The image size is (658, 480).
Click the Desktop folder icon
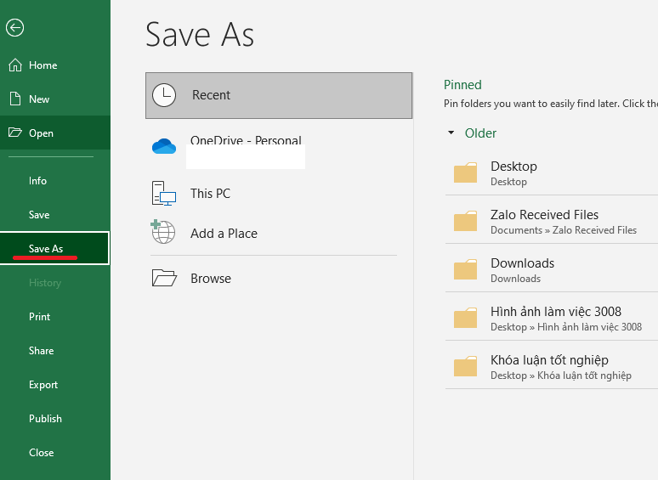click(x=465, y=172)
